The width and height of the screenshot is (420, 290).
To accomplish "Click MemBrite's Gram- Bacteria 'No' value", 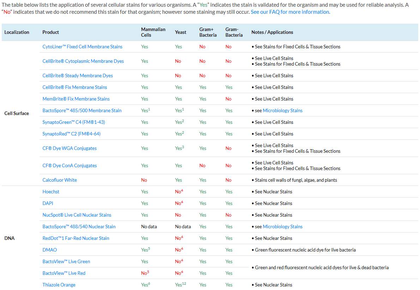I will point(228,99).
